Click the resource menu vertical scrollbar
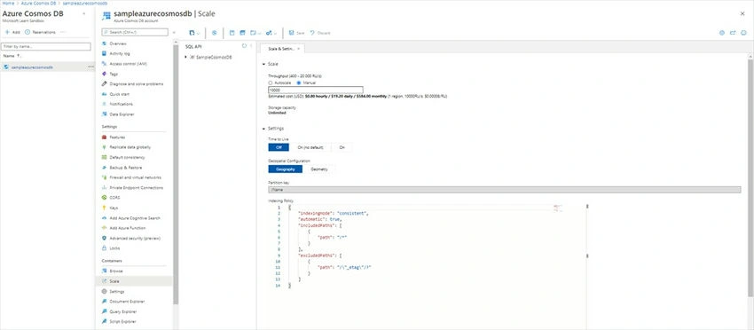 [176, 174]
